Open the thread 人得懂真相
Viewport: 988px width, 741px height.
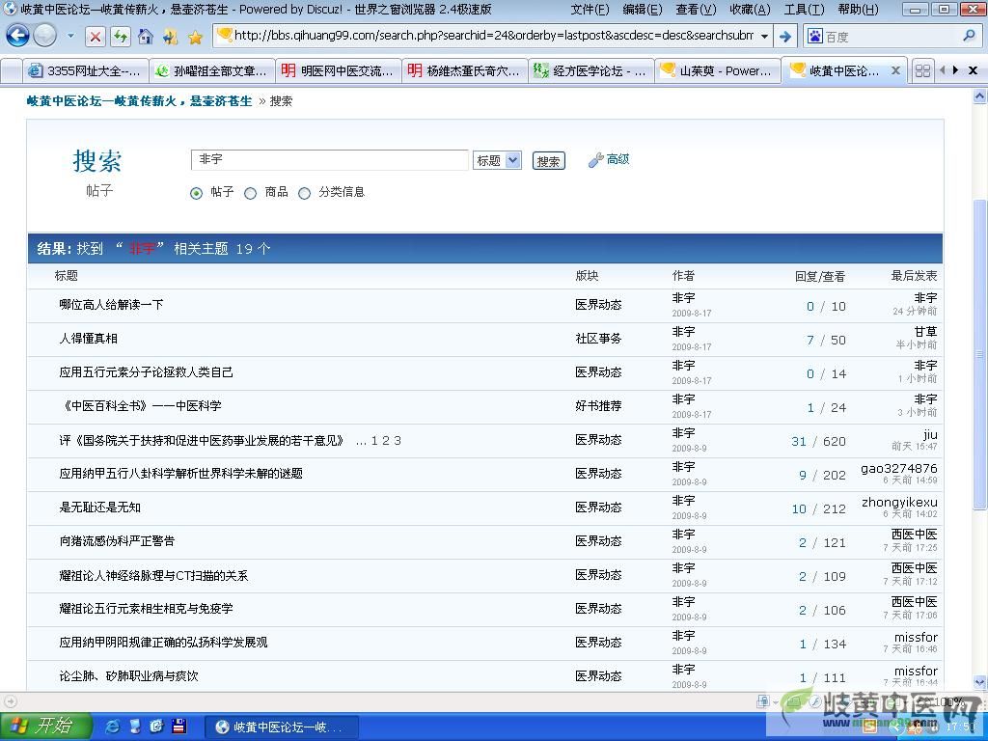pyautogui.click(x=88, y=339)
